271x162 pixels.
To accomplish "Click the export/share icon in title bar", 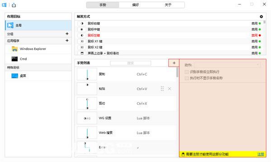I will point(14,5).
